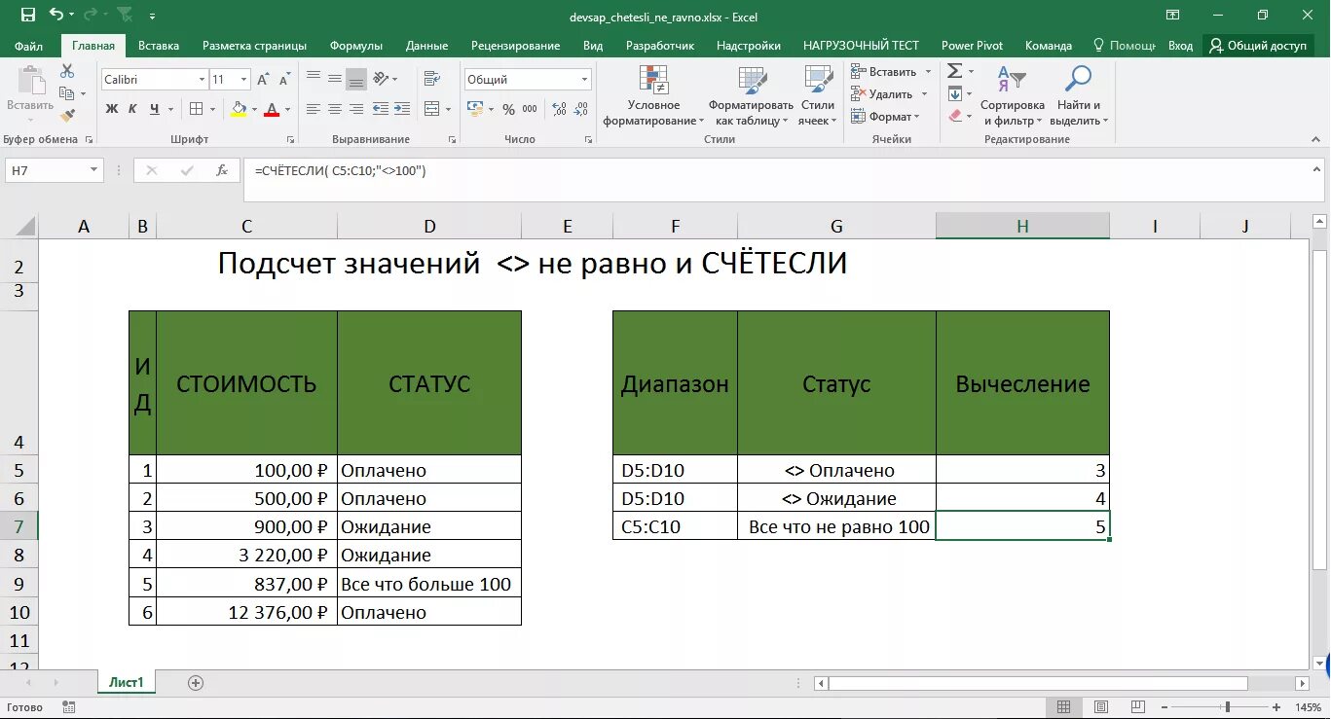Open Найти и выделить magnifier menu

1079,96
